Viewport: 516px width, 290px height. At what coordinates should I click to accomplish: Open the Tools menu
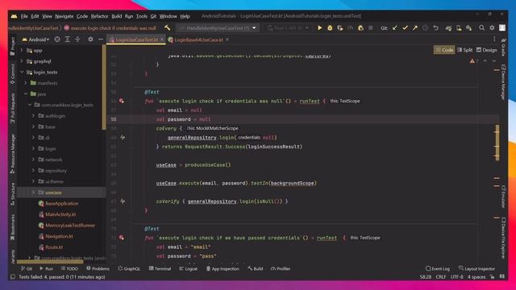tap(142, 16)
